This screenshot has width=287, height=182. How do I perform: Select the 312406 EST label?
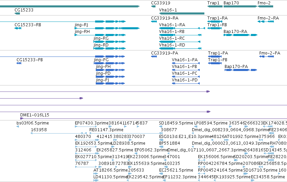[x=83, y=150]
